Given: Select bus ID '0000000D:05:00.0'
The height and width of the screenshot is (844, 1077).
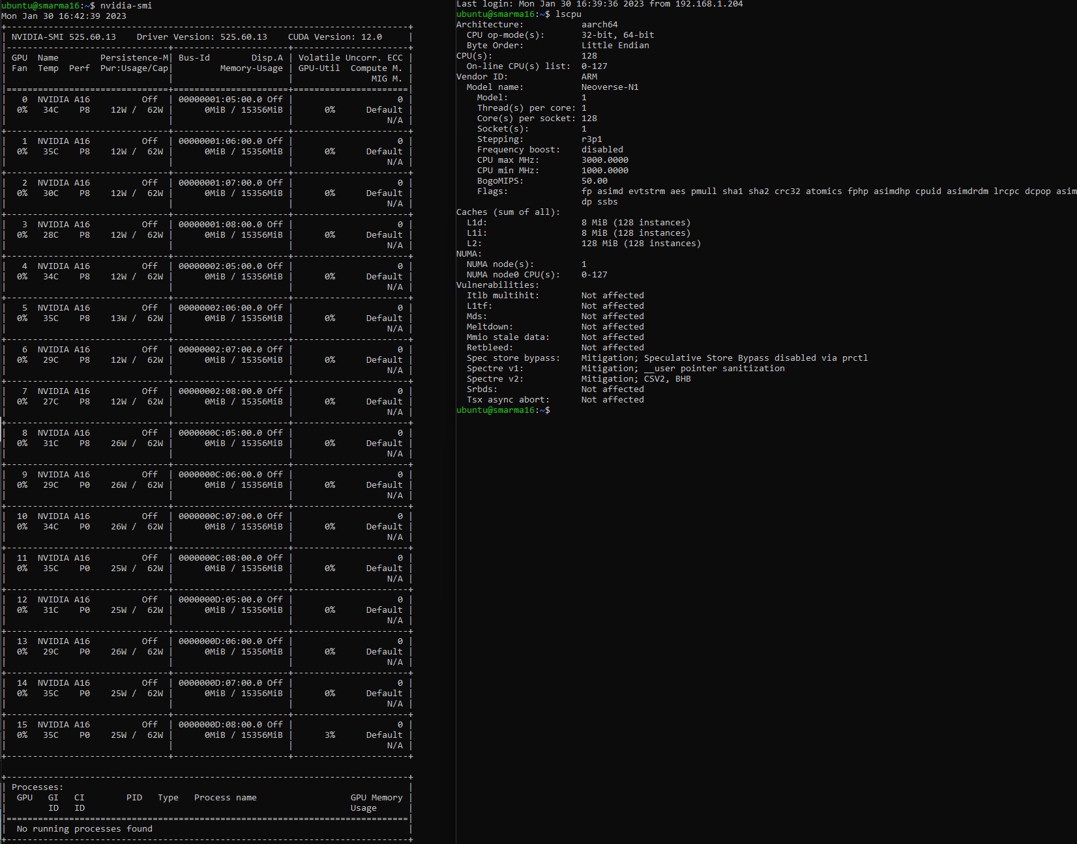Looking at the screenshot, I should pos(220,599).
